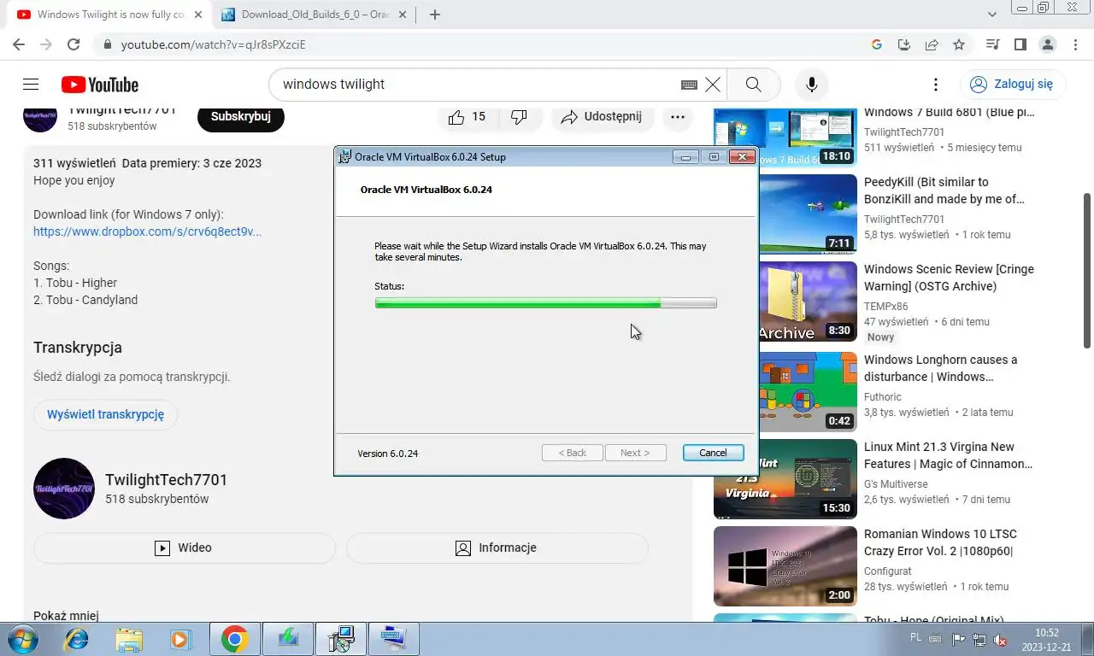Open Windows Media Player from taskbar

(x=181, y=639)
